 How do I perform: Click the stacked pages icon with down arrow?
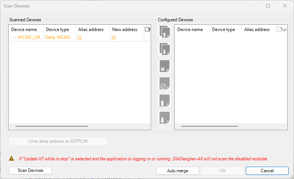point(165,49)
